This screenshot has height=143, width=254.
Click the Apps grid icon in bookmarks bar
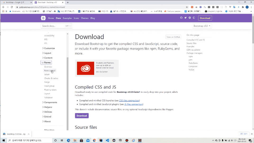pos(3,11)
